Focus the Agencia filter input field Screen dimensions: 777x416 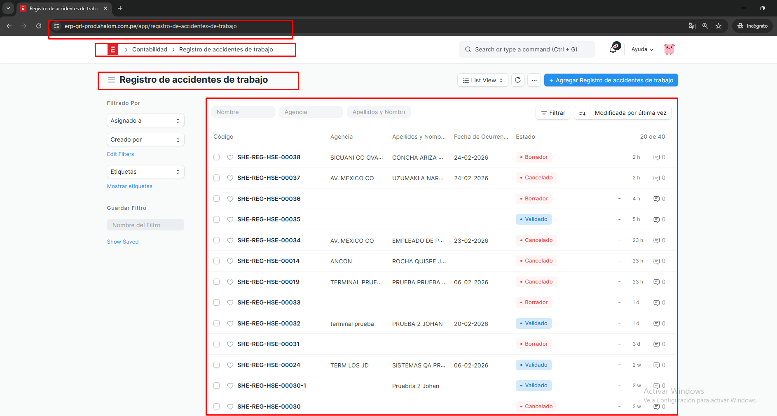[311, 112]
